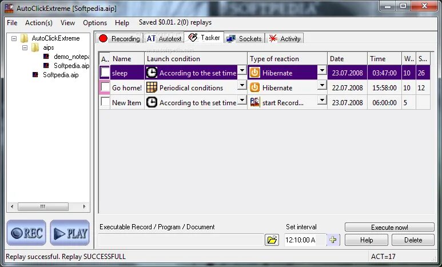Viewport: 442px width, 267px height.
Task: Open the launch condition dropdown for Go home!
Action: [242, 85]
